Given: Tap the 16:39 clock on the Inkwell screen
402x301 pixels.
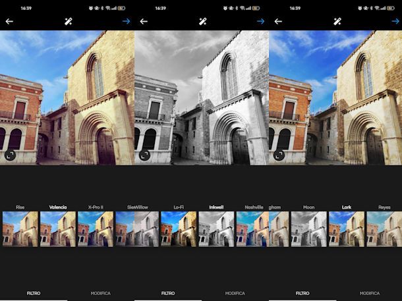Looking at the screenshot, I should [161, 8].
